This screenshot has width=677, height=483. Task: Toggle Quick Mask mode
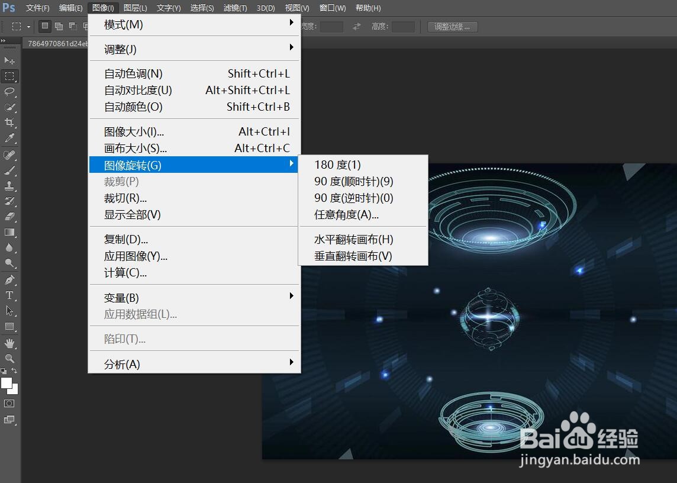point(9,404)
